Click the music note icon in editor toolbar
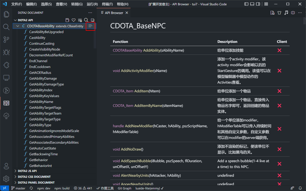This screenshot has height=191, width=306. 286,13
